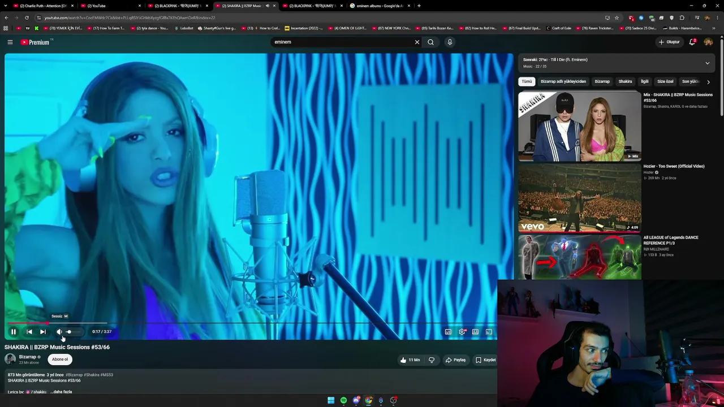Expand the Sonraki playlist panel chevron
724x407 pixels.
tap(707, 63)
